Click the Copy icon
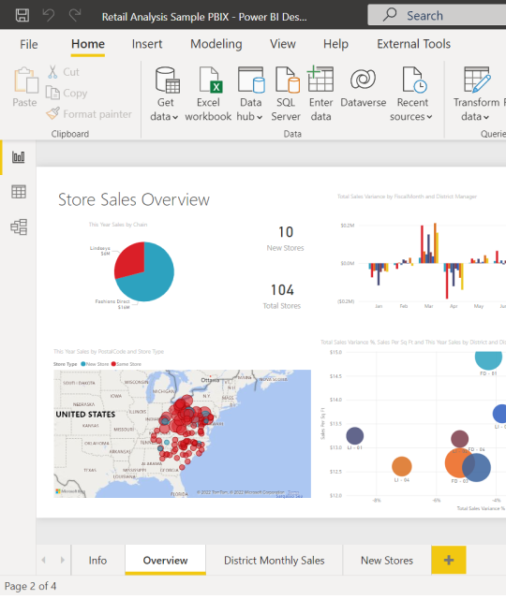506x599 pixels. pyautogui.click(x=52, y=93)
